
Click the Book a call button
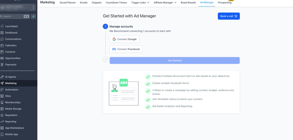[x=229, y=16]
